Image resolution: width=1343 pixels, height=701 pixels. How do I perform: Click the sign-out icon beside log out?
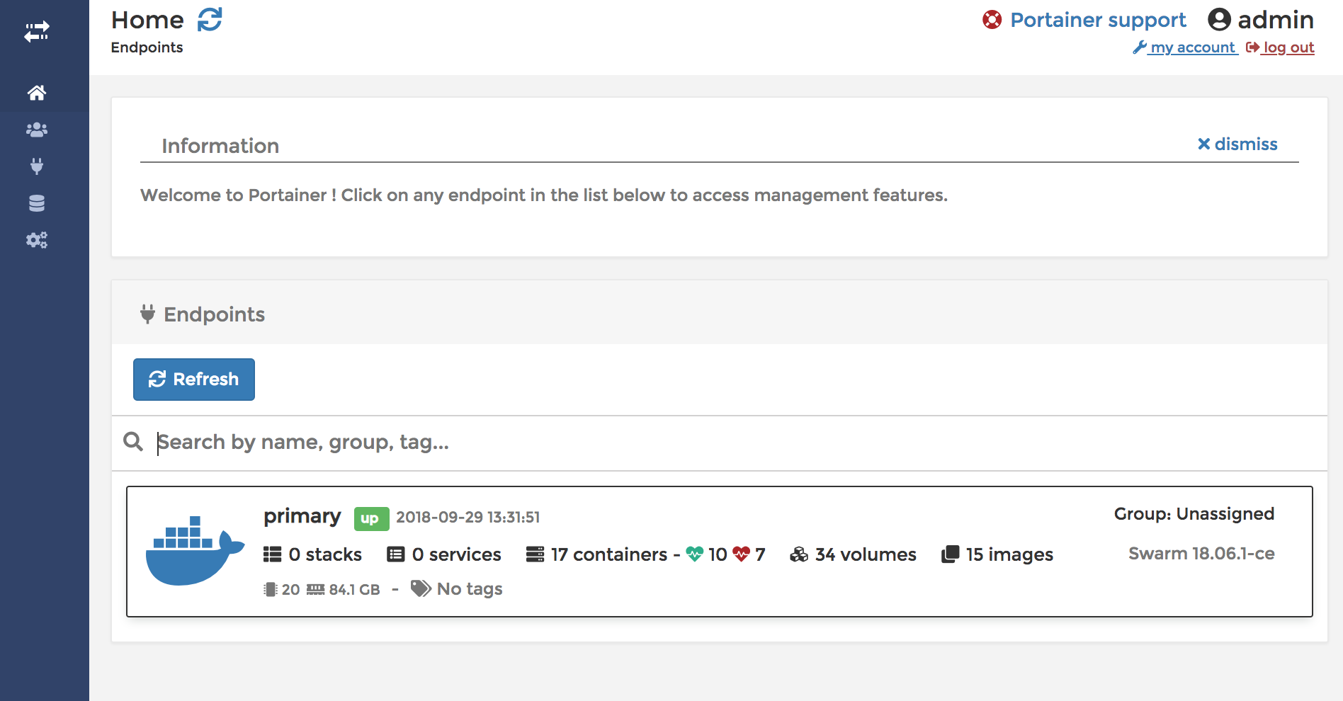(1252, 47)
